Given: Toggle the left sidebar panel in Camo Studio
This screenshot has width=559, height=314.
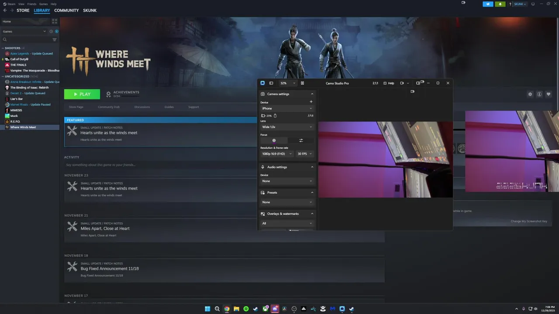Looking at the screenshot, I should click(x=271, y=83).
